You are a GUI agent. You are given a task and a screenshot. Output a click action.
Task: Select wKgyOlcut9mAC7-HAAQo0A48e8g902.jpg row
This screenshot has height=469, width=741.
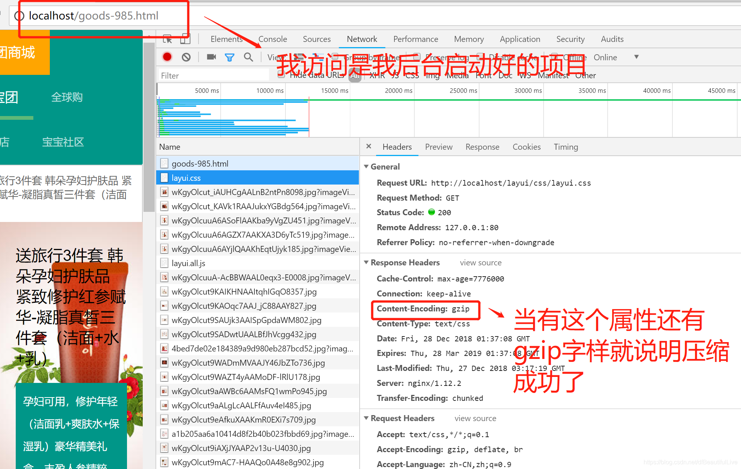point(258,462)
